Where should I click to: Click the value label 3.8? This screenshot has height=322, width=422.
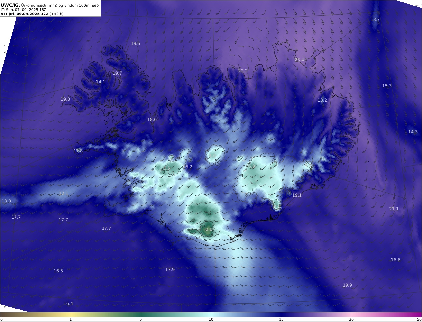point(209,229)
